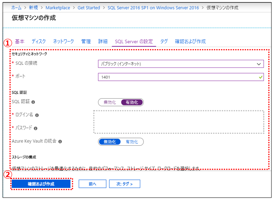Screen dimensions: 275x200
Task: Open SQL Server 2016 SP1 breadcrumb link
Action: click(153, 8)
